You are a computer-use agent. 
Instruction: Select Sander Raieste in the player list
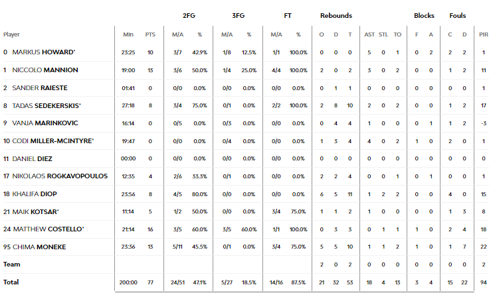[x=40, y=88]
